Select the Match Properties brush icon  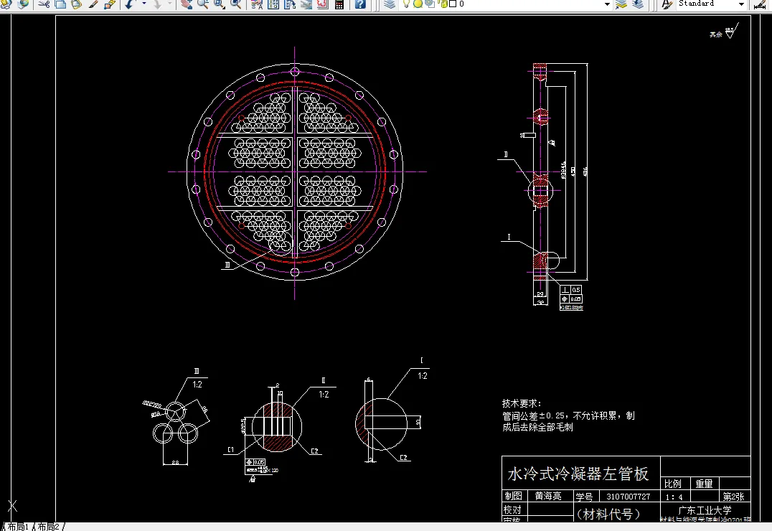93,4
